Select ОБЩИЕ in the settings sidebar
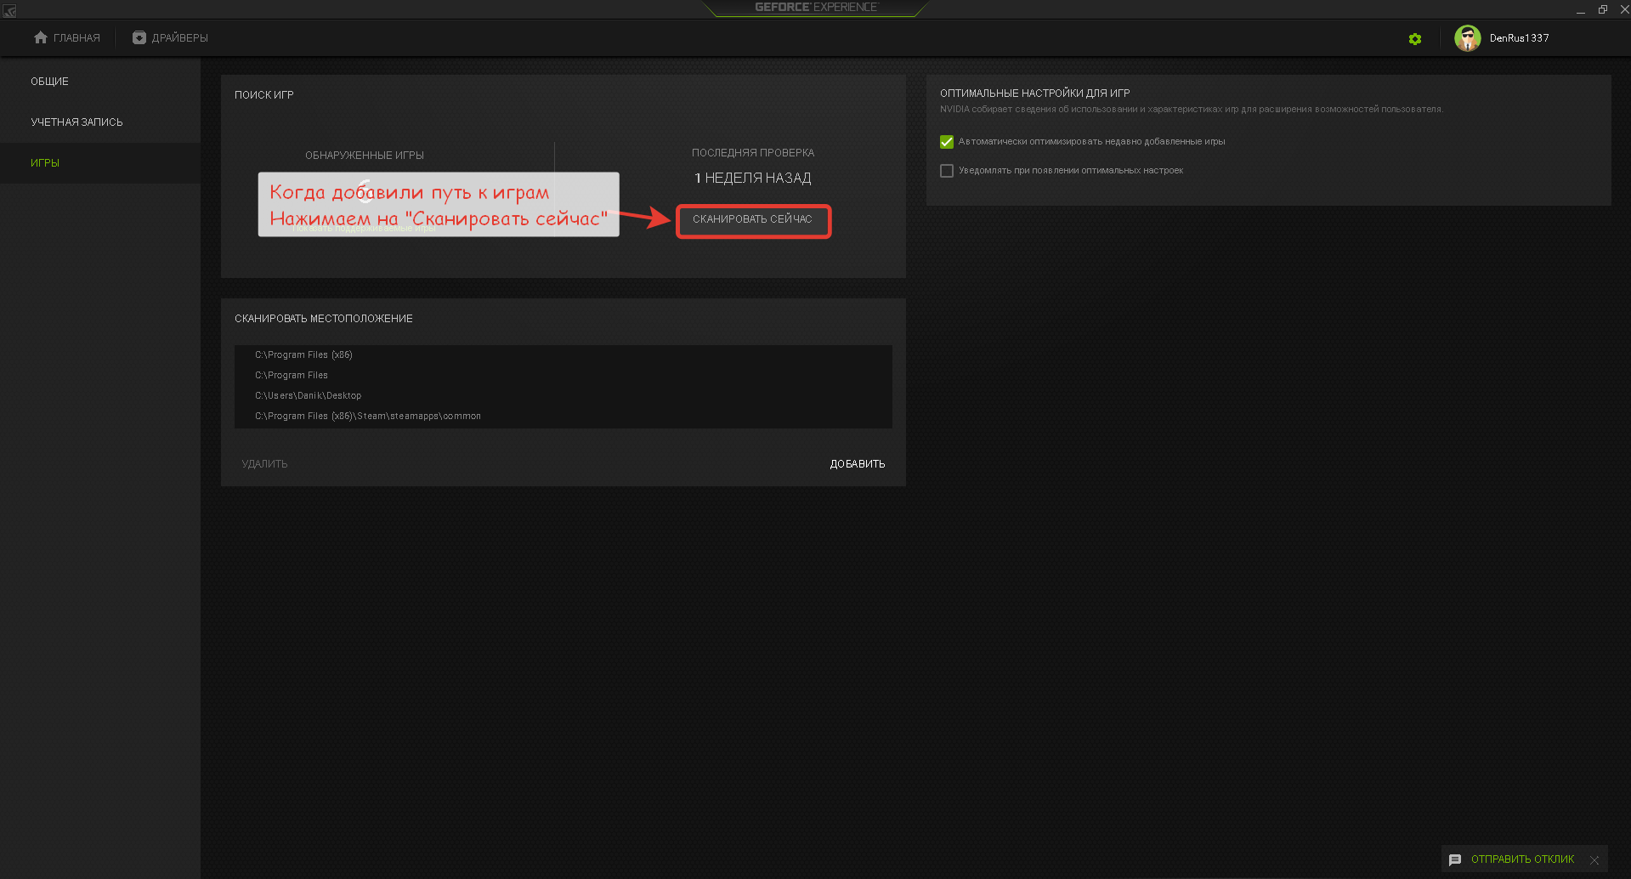This screenshot has height=879, width=1631. pyautogui.click(x=100, y=82)
